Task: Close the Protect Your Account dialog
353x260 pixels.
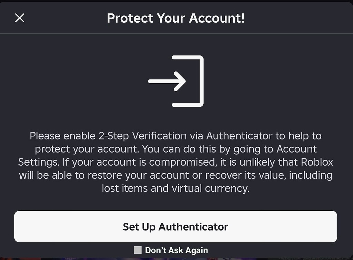Action: [20, 18]
